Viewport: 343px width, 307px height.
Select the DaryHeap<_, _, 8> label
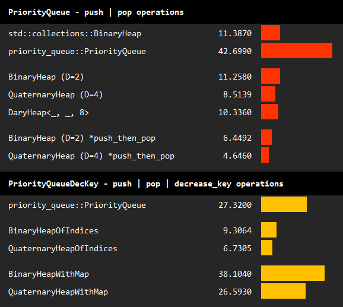click(x=48, y=112)
